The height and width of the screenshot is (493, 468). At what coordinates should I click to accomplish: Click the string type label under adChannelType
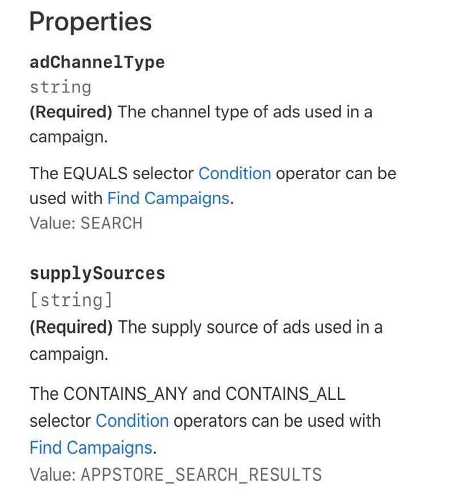tap(61, 87)
